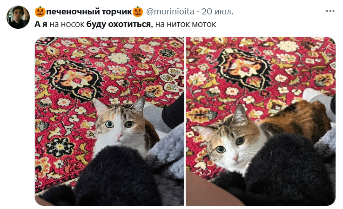This screenshot has width=343, height=209.
Task: Click the black fluffy blanket in the left photo
Action: [114, 177]
